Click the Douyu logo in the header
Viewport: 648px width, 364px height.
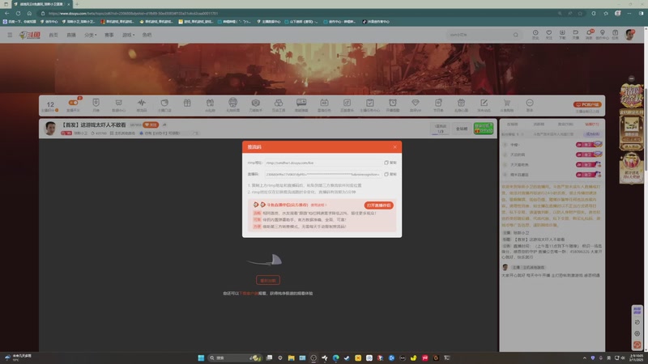30,35
